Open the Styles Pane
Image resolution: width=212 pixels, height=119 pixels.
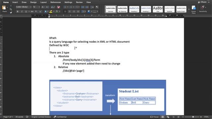(x=193, y=10)
